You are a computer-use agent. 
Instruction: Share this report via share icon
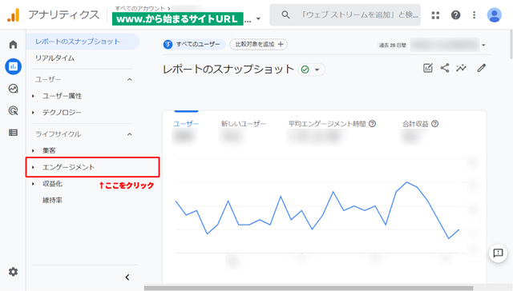coord(445,68)
